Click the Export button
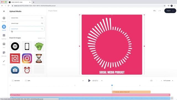Image resolution: width=177 pixels, height=100 pixels. [170, 11]
